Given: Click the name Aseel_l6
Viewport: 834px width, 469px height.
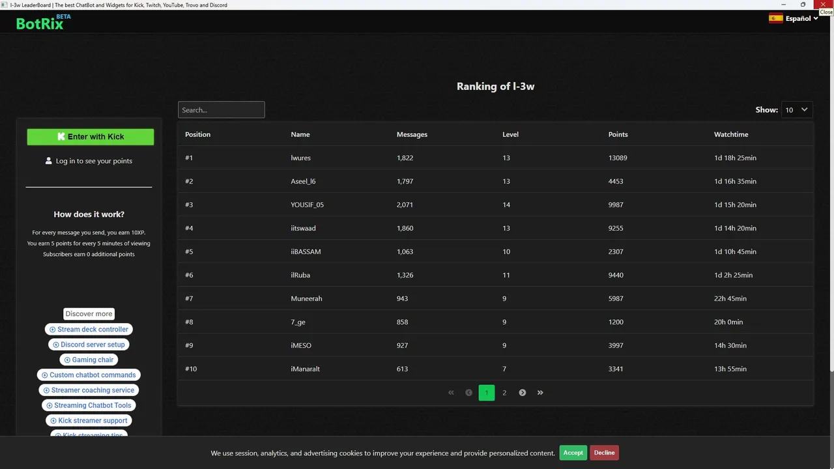Looking at the screenshot, I should [303, 181].
